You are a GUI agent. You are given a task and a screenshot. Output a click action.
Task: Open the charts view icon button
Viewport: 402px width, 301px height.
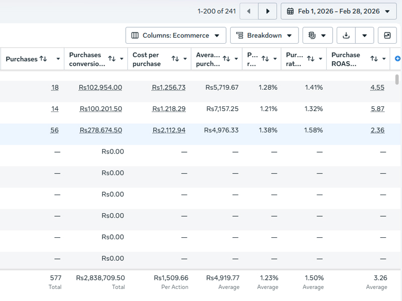pyautogui.click(x=387, y=35)
